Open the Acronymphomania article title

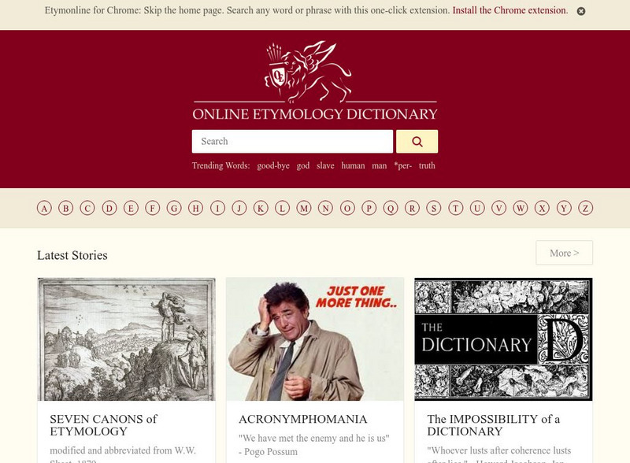click(303, 419)
